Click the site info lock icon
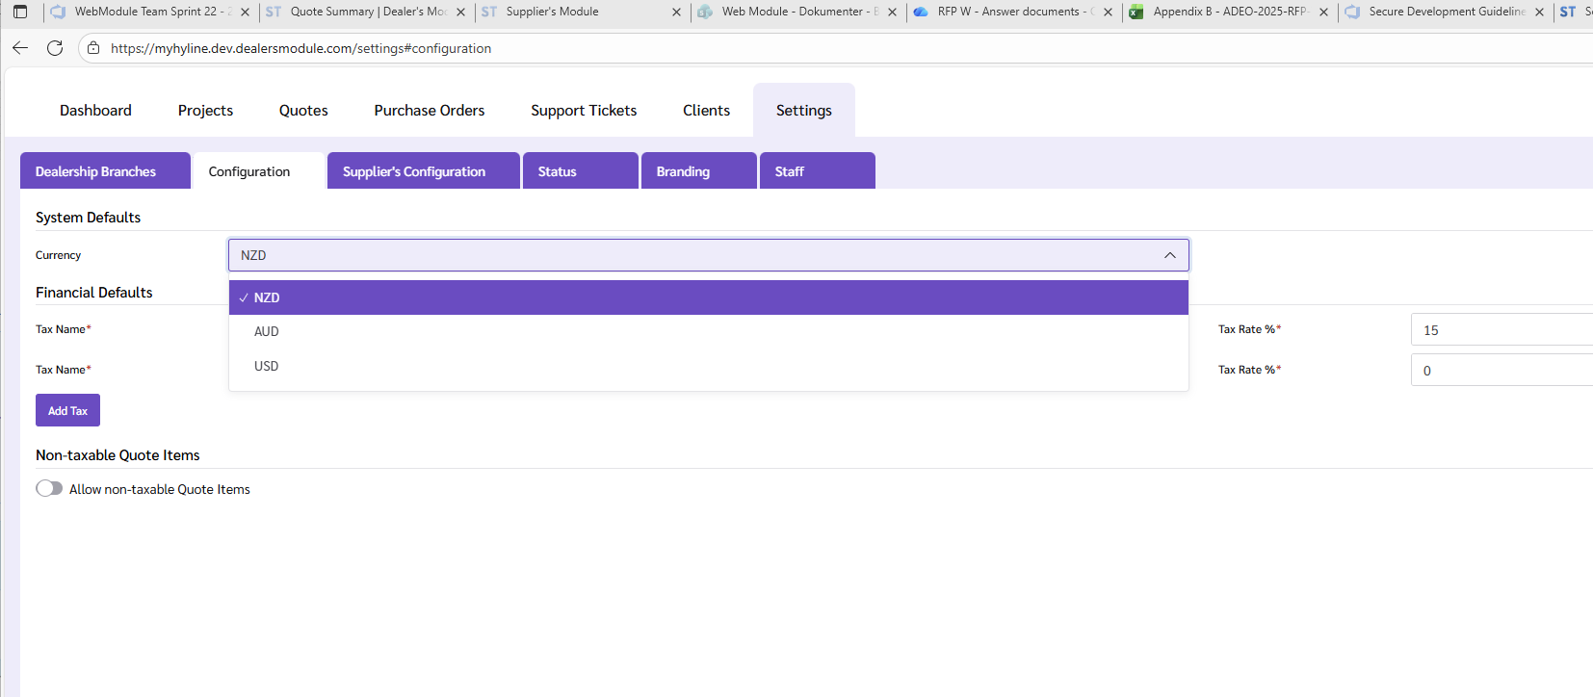Viewport: 1593px width, 697px height. coord(93,48)
